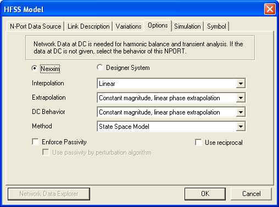279x207 pixels.
Task: Switch to the N-Port Data Source tab
Action: pos(35,26)
